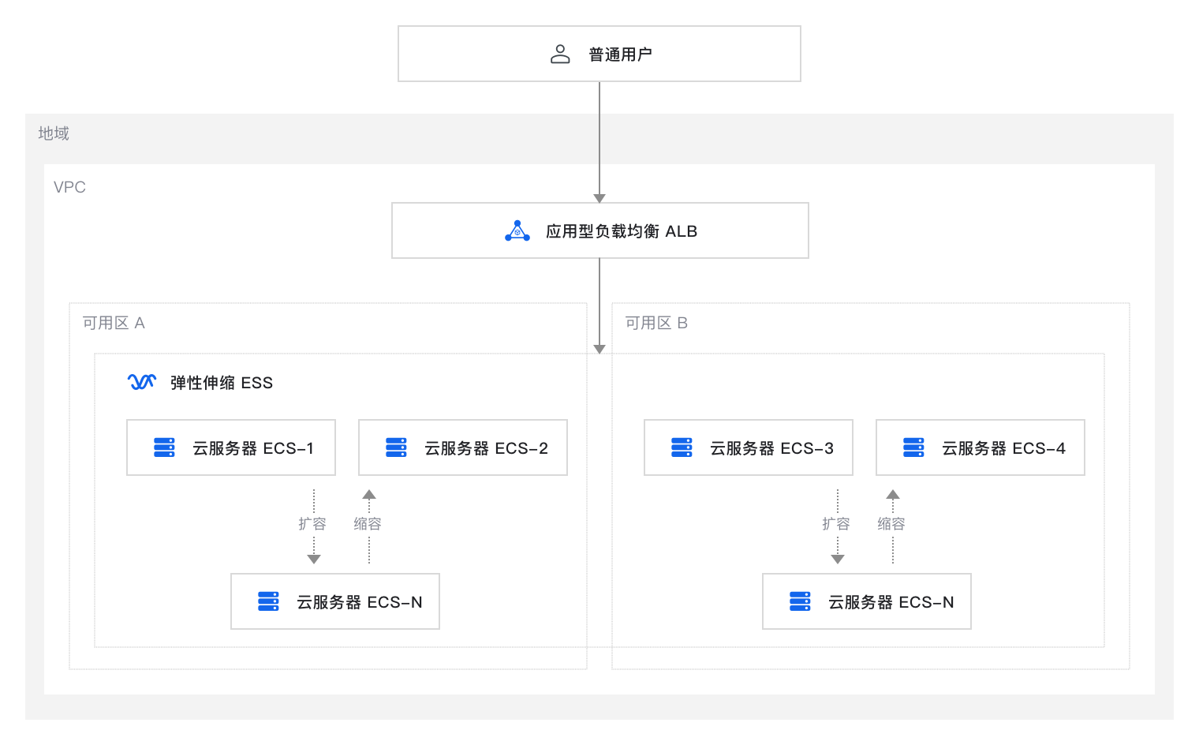This screenshot has width=1199, height=745.
Task: Click the 缩容 label in zone B
Action: coord(891,524)
